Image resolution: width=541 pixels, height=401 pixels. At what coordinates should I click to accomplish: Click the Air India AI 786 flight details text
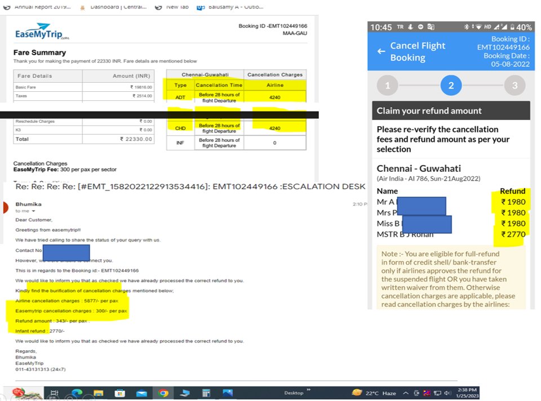428,179
